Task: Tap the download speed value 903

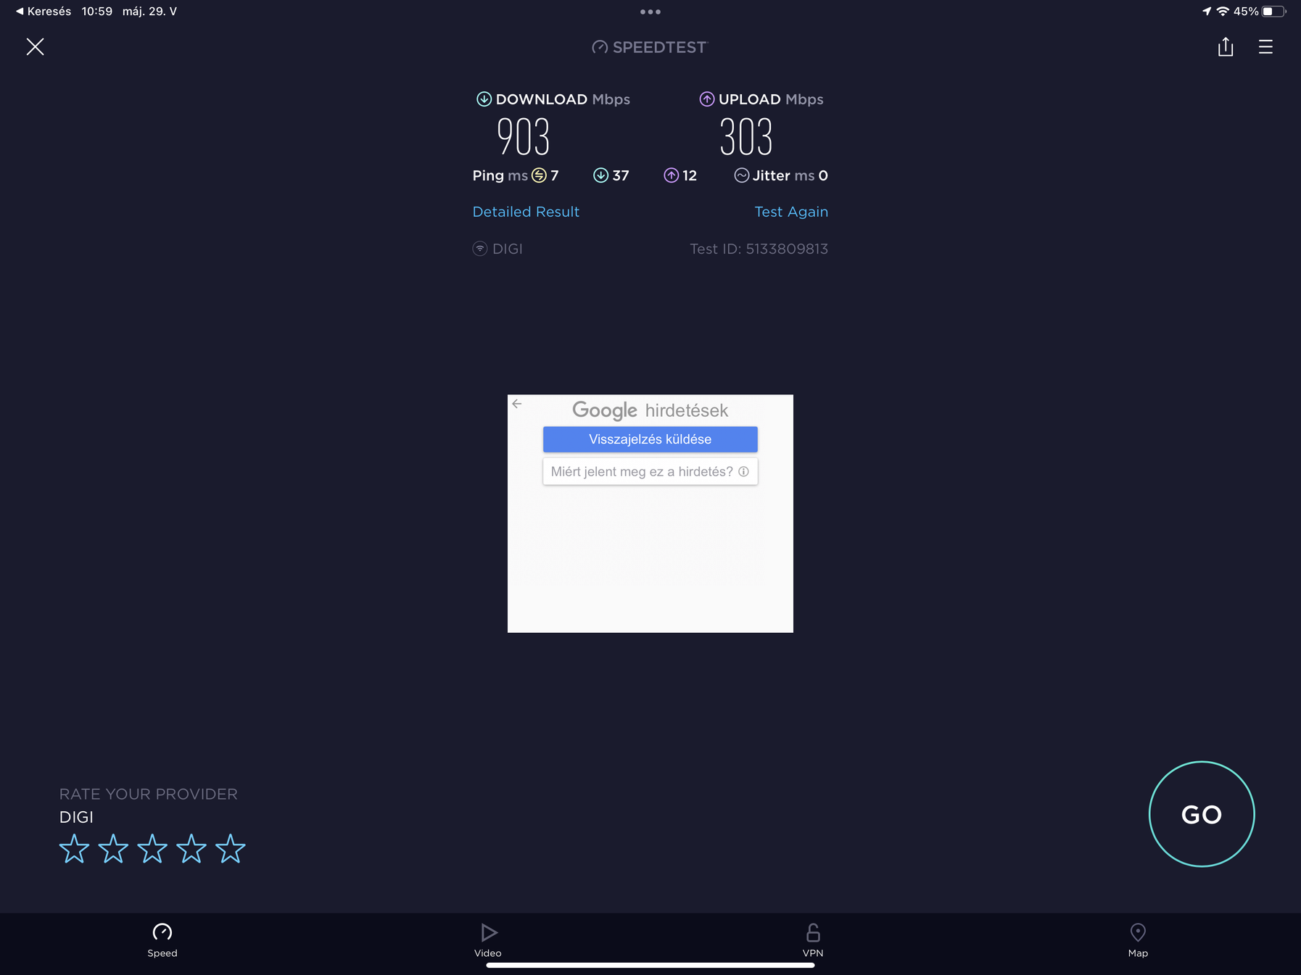Action: [524, 137]
